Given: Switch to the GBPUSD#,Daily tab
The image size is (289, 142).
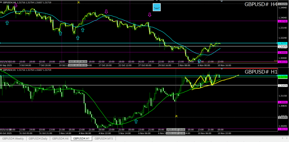Looking at the screenshot, I should click(39, 139).
